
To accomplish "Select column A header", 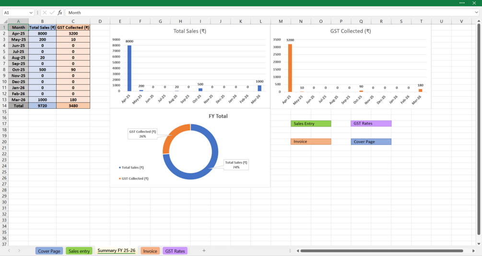I will point(18,21).
